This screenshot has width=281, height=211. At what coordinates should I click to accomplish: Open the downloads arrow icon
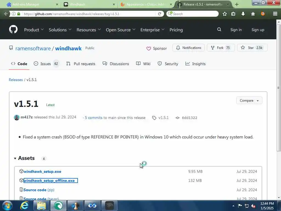[243, 14]
